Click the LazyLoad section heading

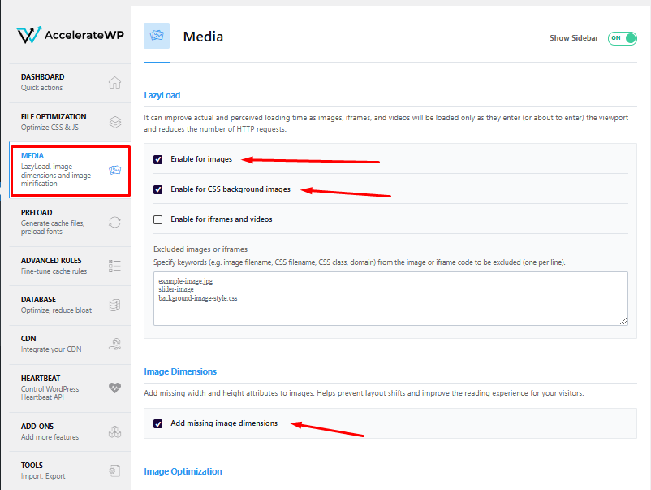tap(162, 95)
